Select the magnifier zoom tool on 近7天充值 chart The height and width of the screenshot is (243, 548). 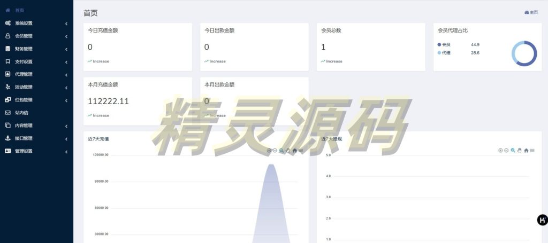point(281,150)
